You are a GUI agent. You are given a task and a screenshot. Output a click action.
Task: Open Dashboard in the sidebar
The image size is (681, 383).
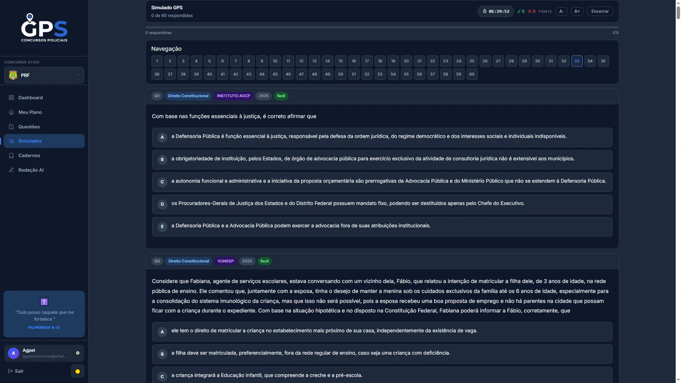(x=44, y=97)
